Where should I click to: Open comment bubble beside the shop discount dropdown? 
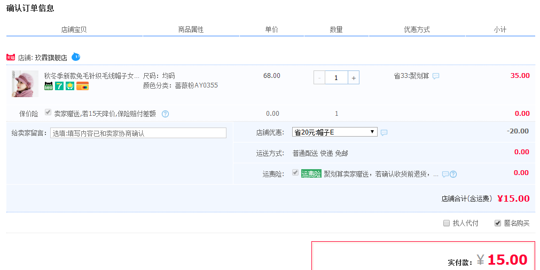[x=384, y=132]
